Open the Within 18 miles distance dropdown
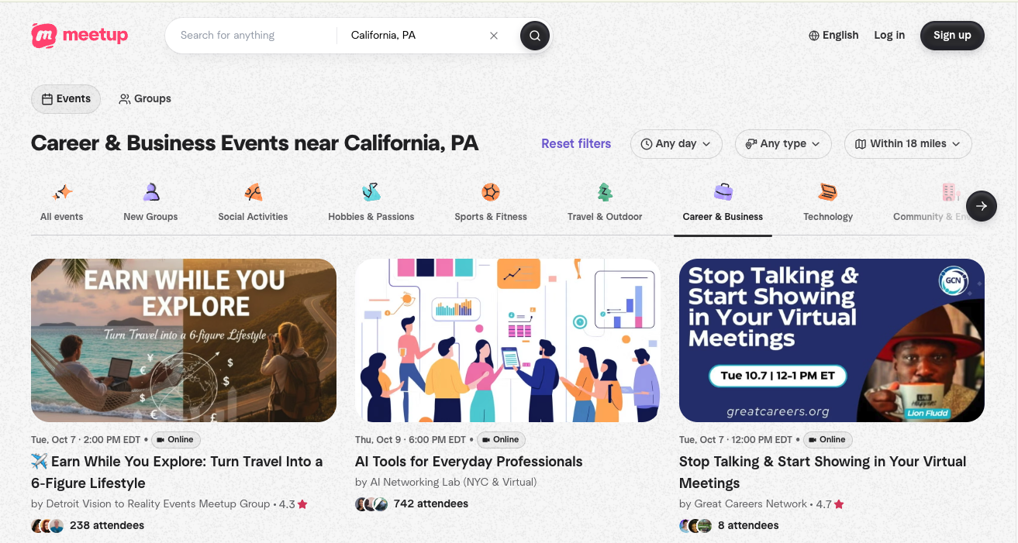 pos(907,144)
